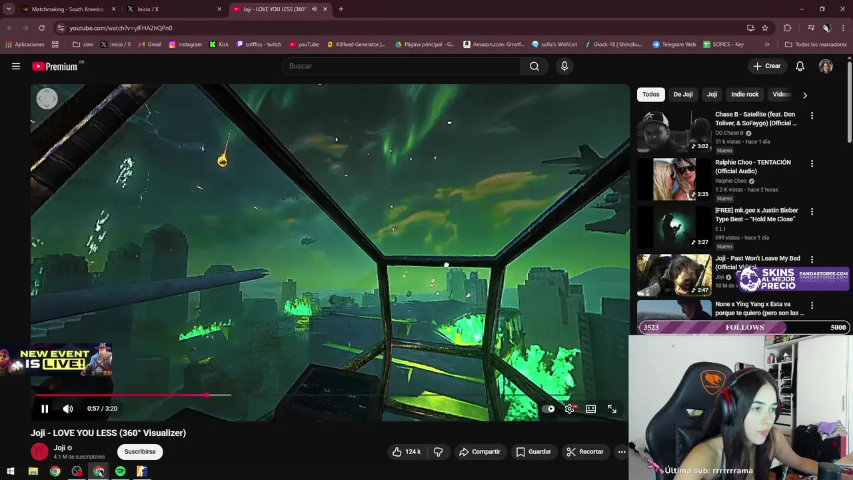
Task: Open Kick bookmark
Action: click(219, 45)
